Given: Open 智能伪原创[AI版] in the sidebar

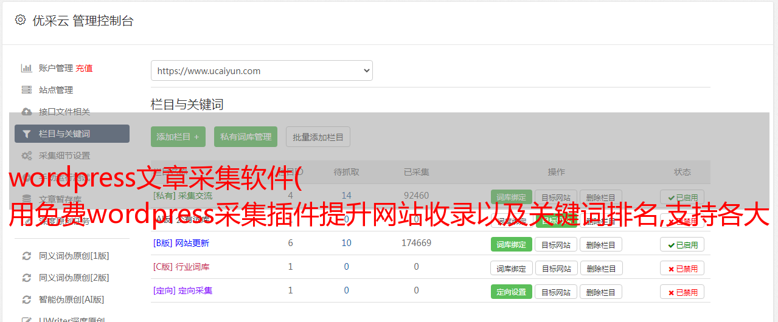Looking at the screenshot, I should [x=72, y=300].
